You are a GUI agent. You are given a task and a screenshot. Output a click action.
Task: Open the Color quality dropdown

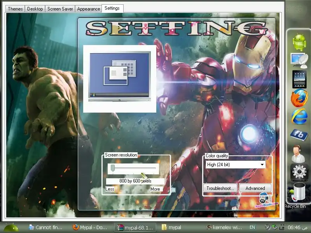coord(236,165)
